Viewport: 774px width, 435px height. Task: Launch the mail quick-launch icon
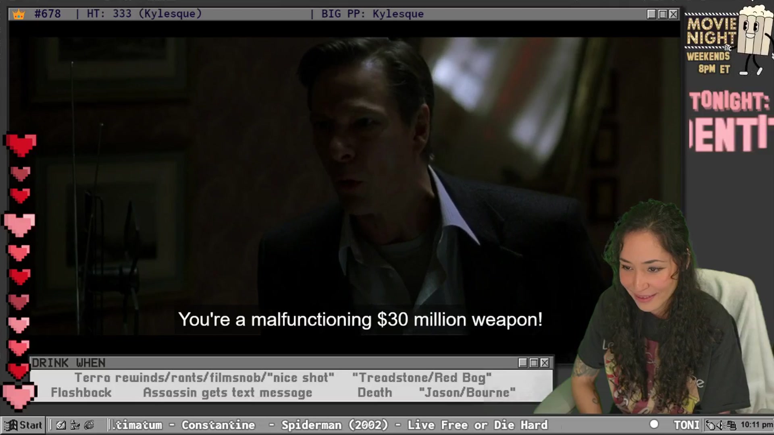(x=61, y=425)
